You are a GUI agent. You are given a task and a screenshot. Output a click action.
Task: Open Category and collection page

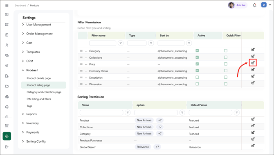(x=44, y=92)
